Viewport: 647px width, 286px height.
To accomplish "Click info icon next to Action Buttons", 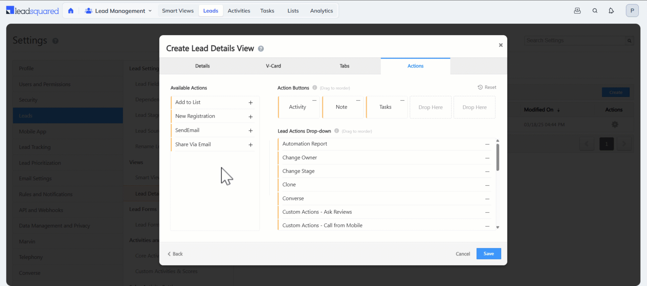I will [x=314, y=88].
